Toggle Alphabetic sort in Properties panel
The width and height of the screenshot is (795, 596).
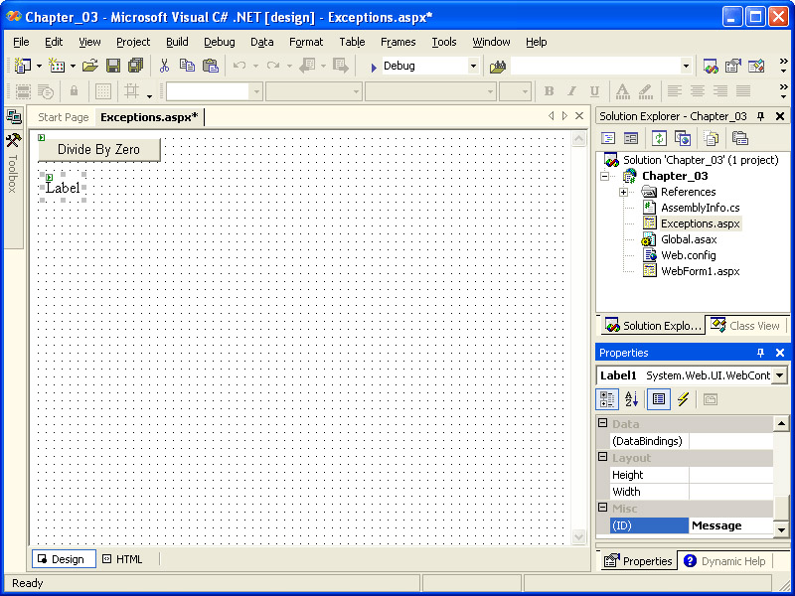(x=631, y=399)
